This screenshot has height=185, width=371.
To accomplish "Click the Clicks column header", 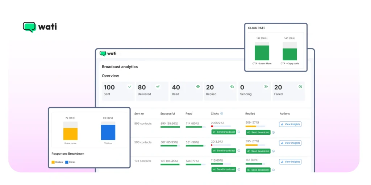I will [215, 113].
